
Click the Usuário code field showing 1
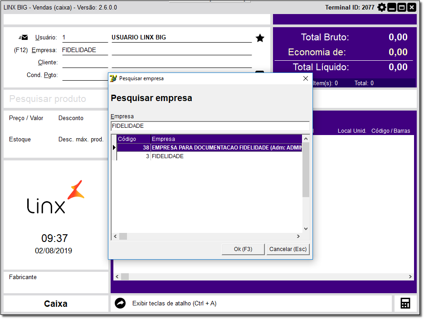[85, 38]
